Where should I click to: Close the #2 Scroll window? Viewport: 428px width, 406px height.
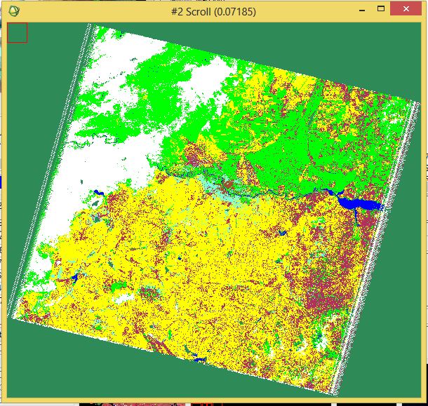tap(406, 8)
